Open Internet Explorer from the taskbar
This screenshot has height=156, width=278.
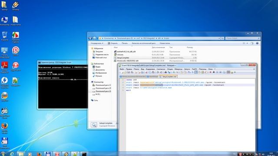[12, 154]
